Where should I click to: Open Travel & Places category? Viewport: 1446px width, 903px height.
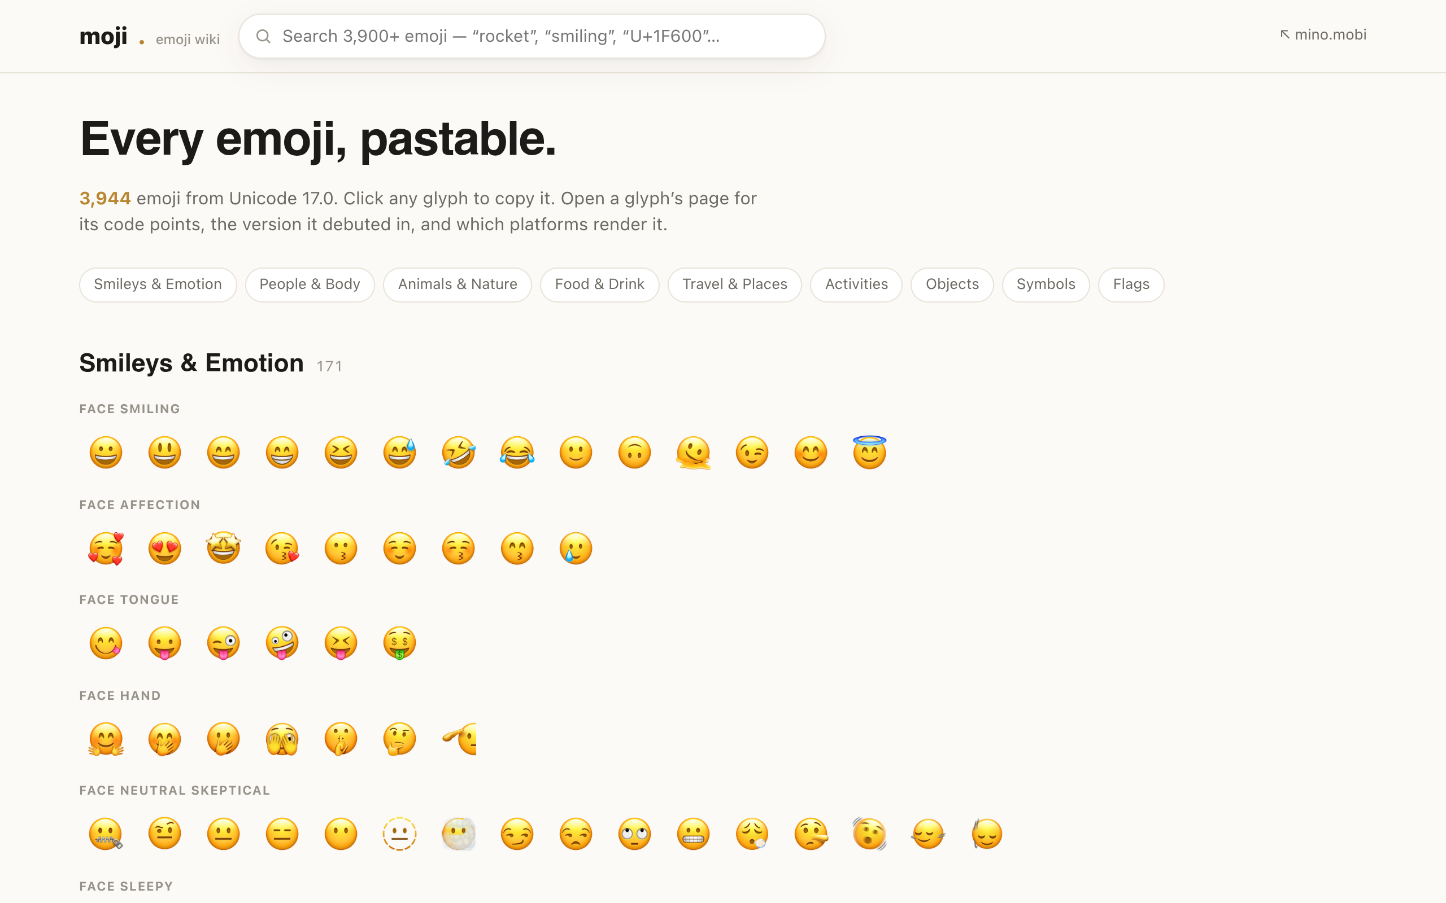(734, 284)
